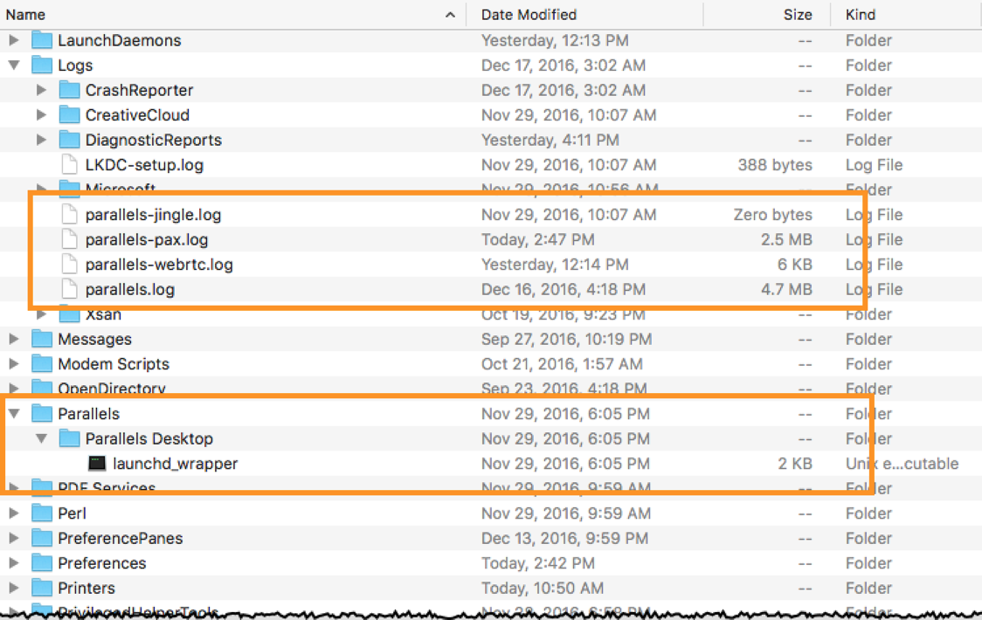Expand the Printers folder
982x620 pixels.
[x=13, y=588]
